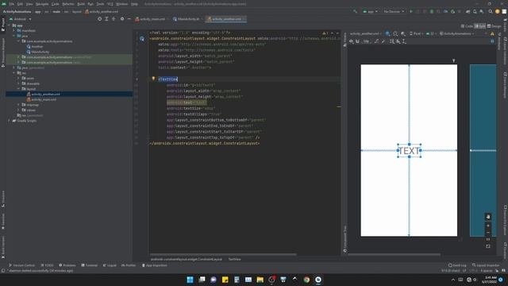Click the code editor horizontal scrollbar
This screenshot has height=286, width=508.
(x=223, y=254)
